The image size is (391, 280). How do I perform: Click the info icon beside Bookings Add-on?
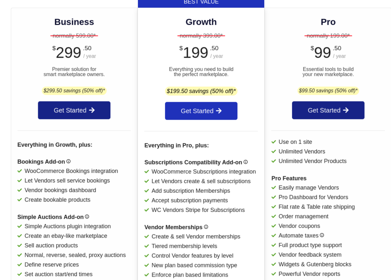pyautogui.click(x=68, y=161)
